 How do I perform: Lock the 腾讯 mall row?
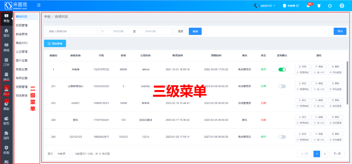click(x=302, y=117)
